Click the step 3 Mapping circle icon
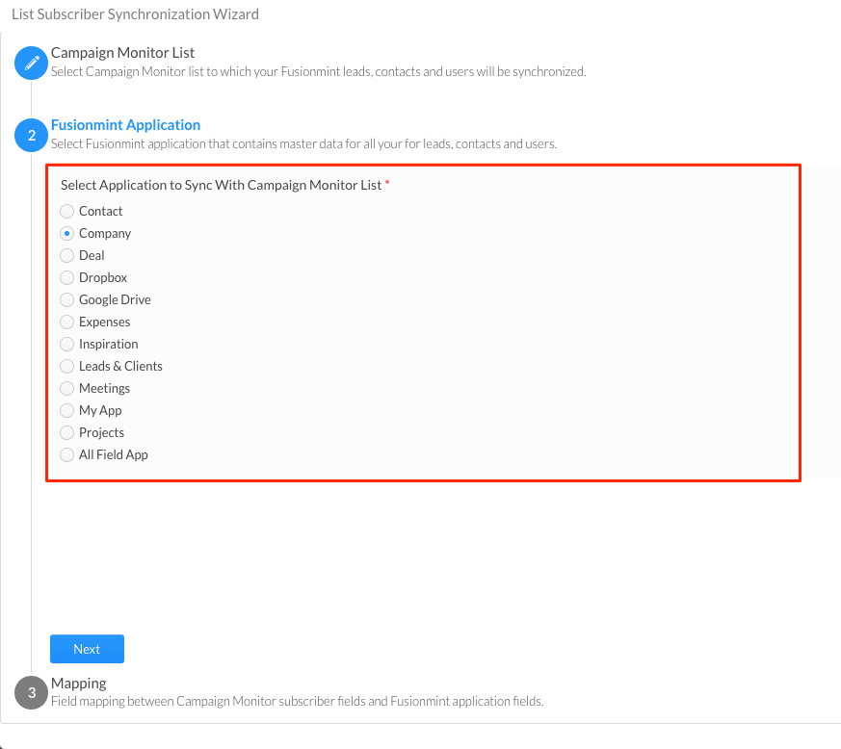The width and height of the screenshot is (841, 749). pyautogui.click(x=31, y=693)
